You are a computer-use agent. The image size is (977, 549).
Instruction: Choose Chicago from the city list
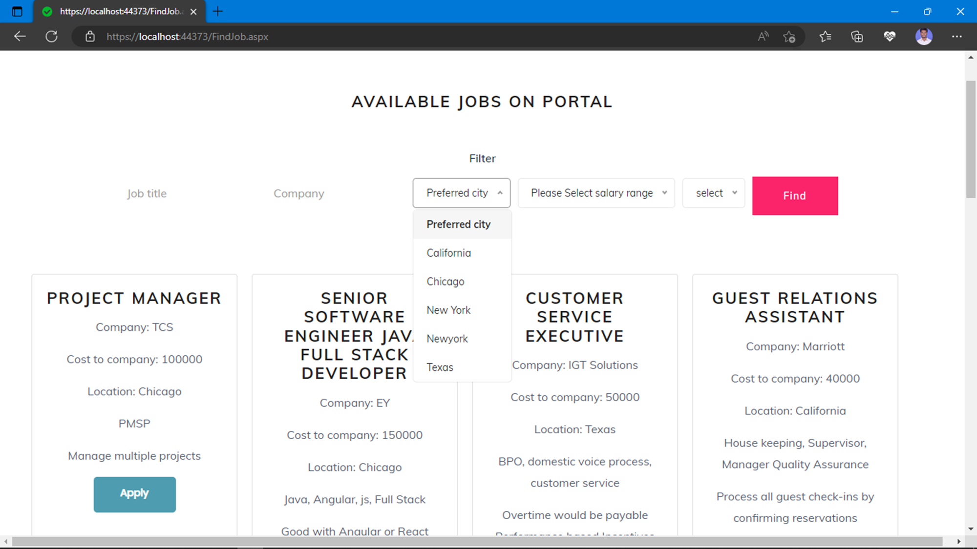[x=462, y=282]
